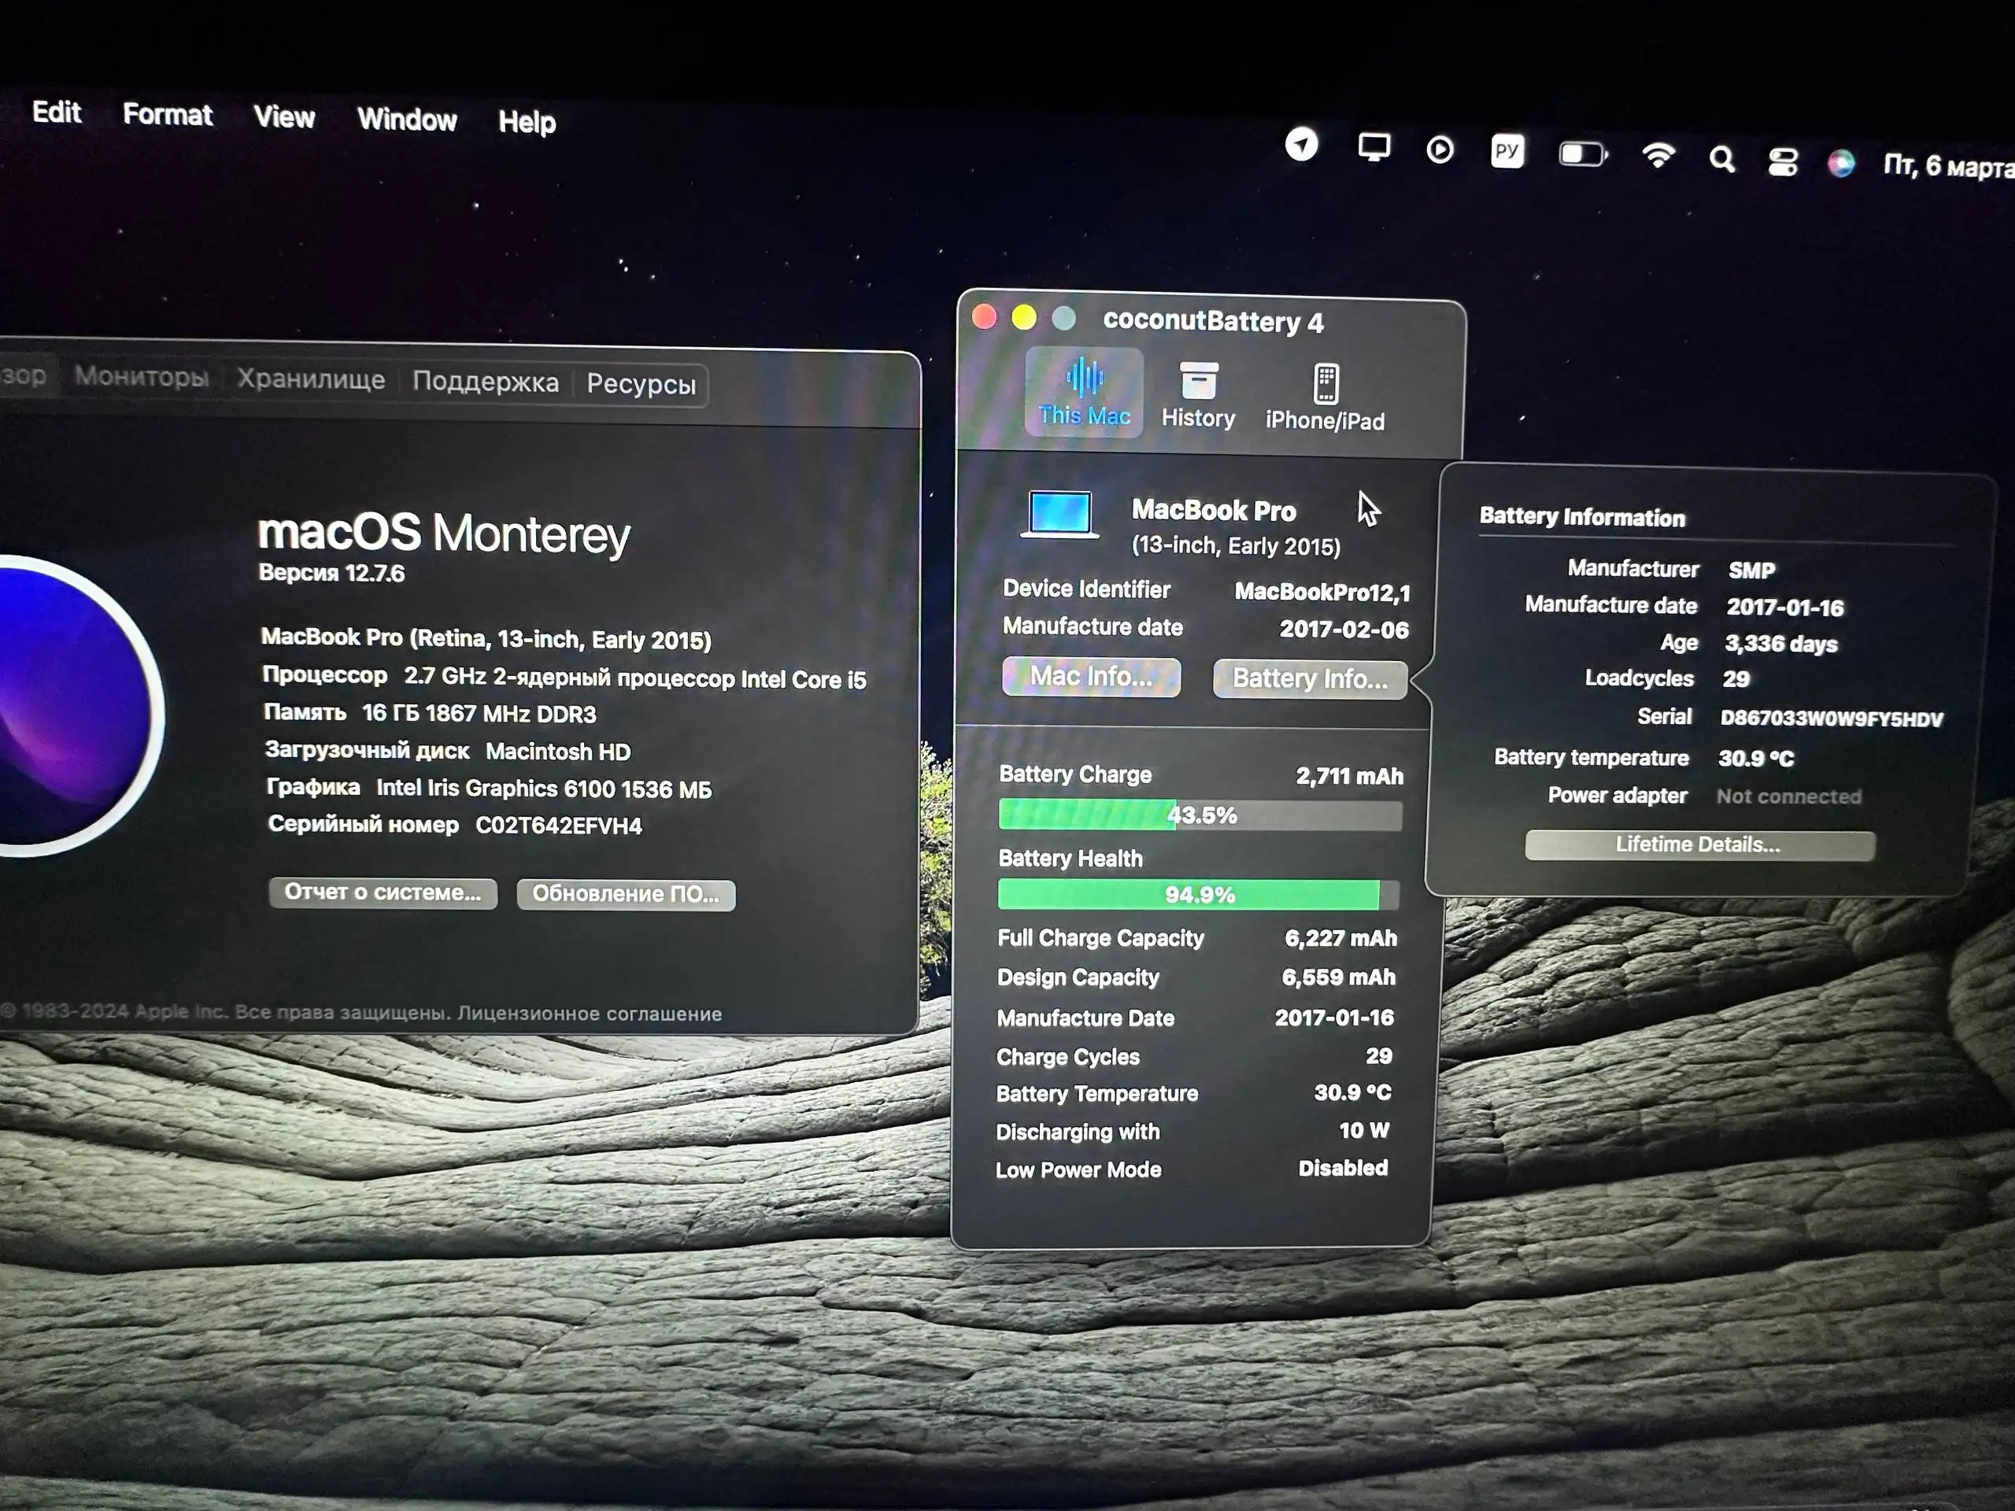The image size is (2015, 1511).
Task: Select the This Mac icon in coconutBattery
Action: tap(1083, 392)
